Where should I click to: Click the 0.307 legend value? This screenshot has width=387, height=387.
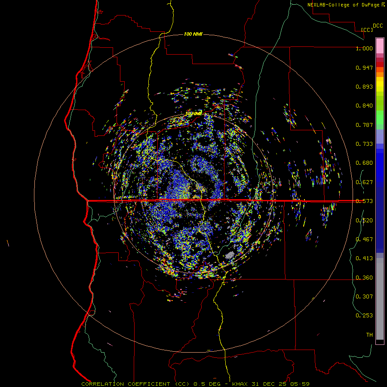click(364, 297)
